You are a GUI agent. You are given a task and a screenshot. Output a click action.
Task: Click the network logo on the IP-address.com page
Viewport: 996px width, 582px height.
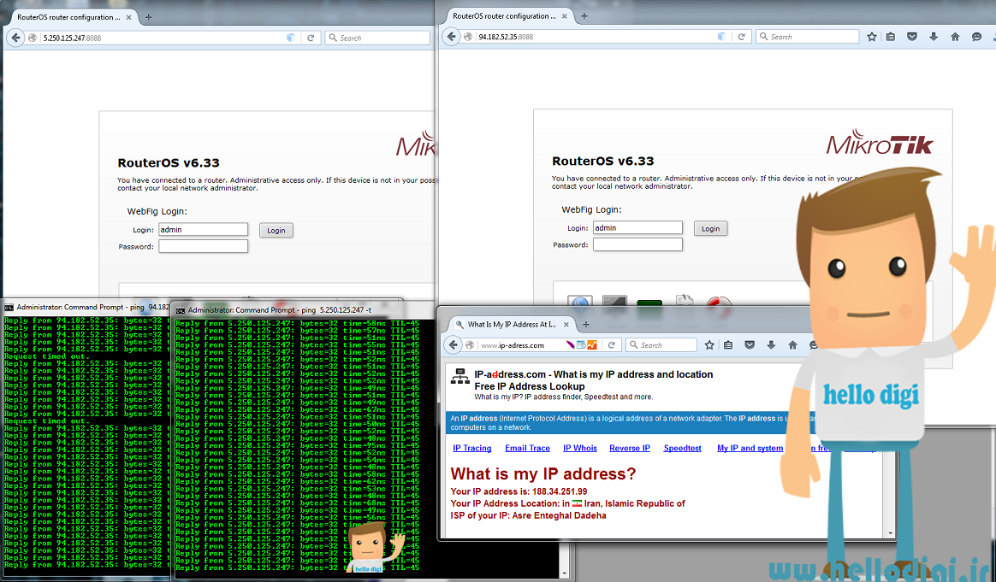coord(459,376)
